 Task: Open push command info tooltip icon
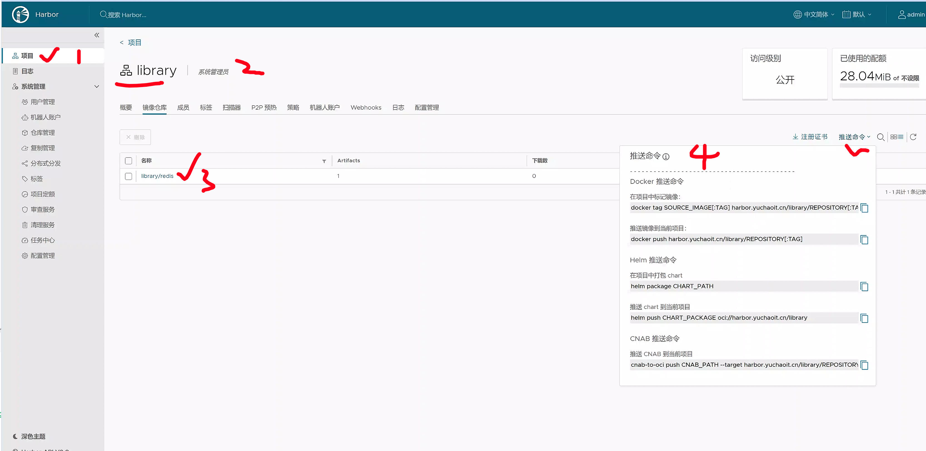point(666,157)
